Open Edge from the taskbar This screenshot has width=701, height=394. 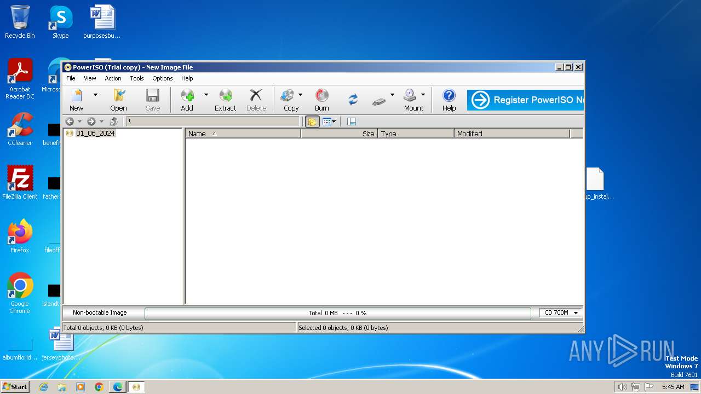[x=117, y=387]
